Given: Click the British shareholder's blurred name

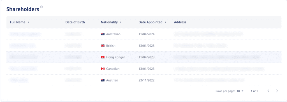Looking at the screenshot, I should pos(22,46).
